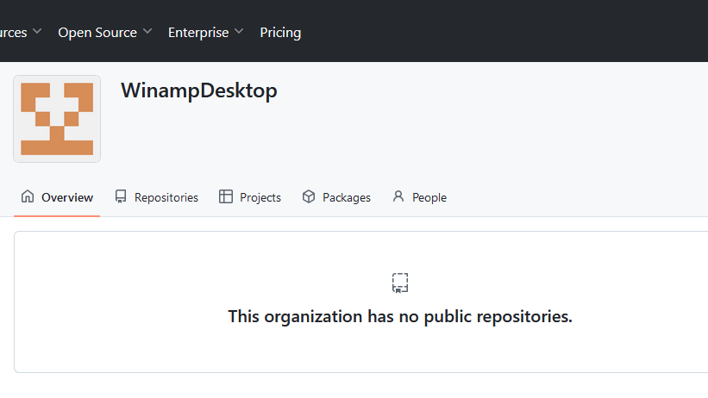Open the WinampDesktop organization avatar
Image resolution: width=708 pixels, height=398 pixels.
[x=57, y=119]
